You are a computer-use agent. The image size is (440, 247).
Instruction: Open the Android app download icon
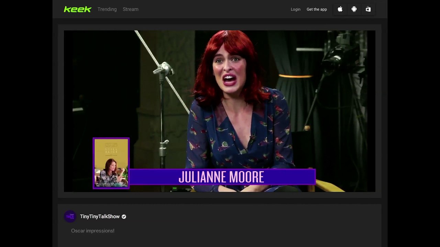click(x=354, y=9)
